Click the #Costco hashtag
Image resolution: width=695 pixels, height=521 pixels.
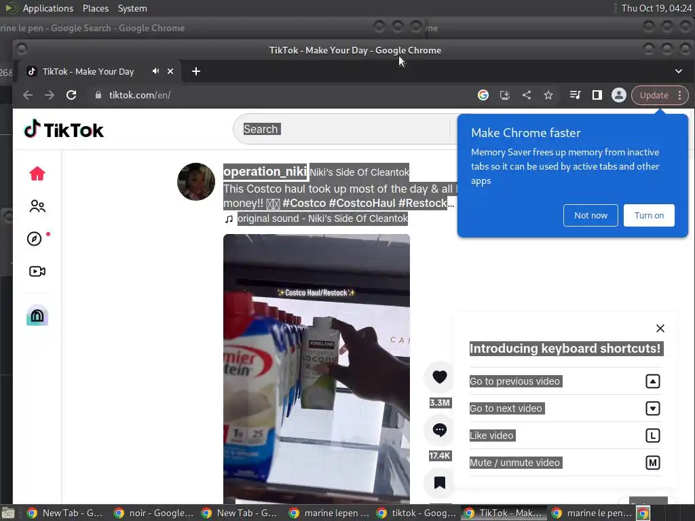tap(304, 204)
